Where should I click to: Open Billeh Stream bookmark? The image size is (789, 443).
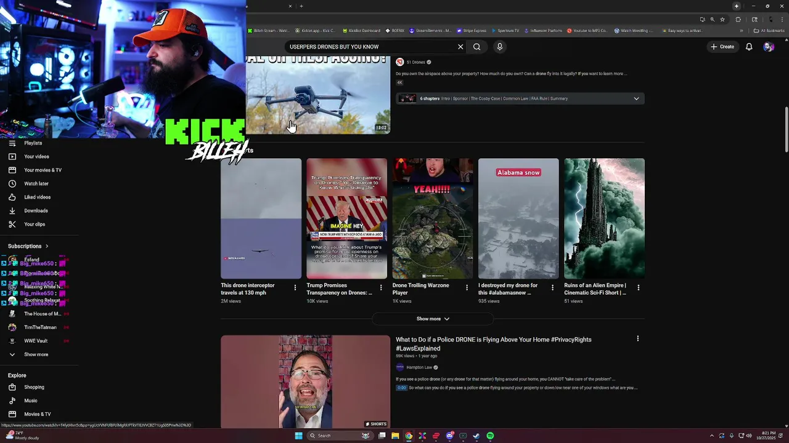point(268,30)
